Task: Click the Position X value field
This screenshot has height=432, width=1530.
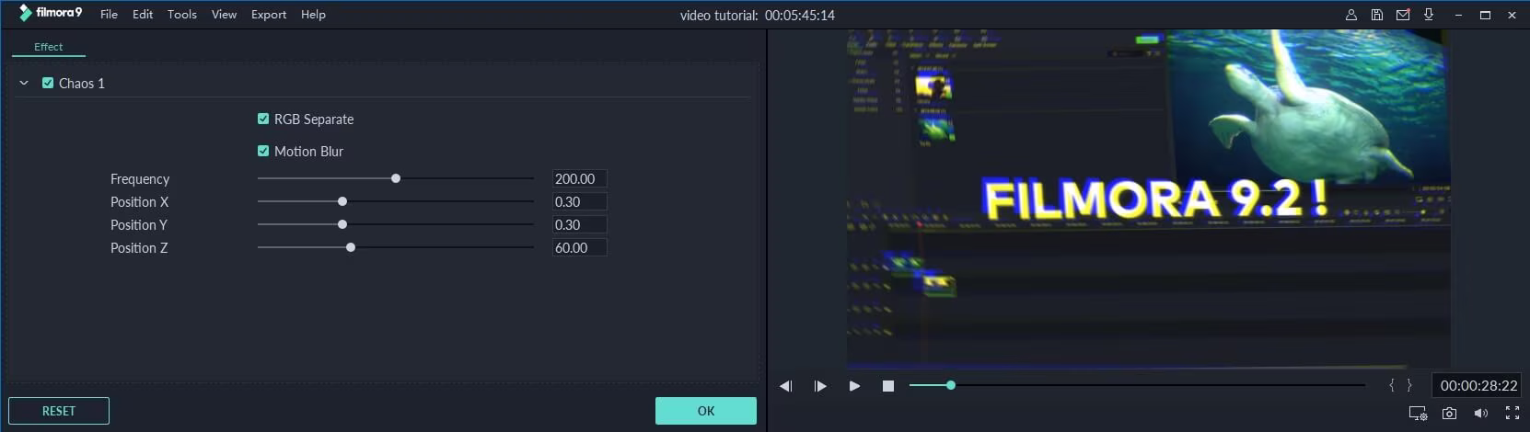Action: 579,202
